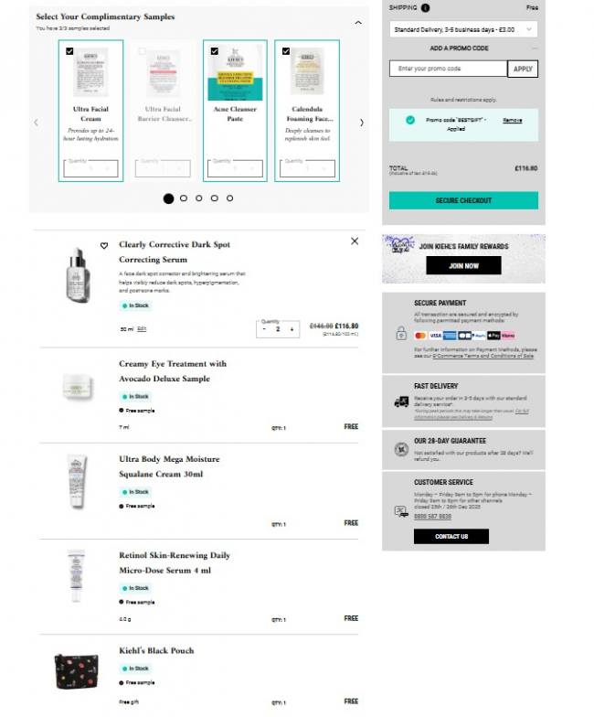Remove Clearly Corrective serum with X icon

point(355,241)
